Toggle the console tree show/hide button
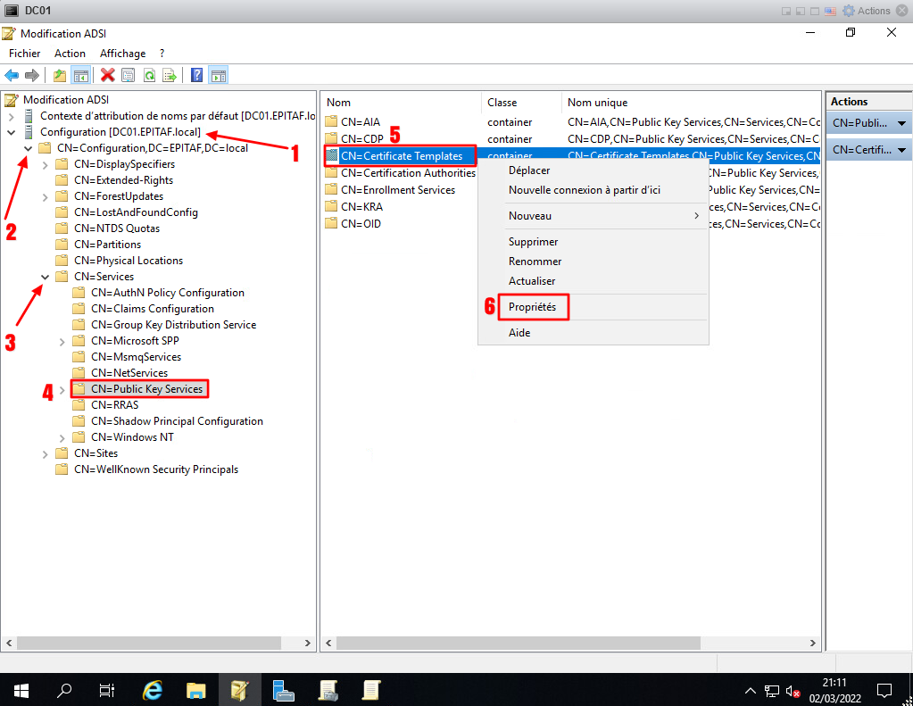This screenshot has width=913, height=706. tap(80, 76)
